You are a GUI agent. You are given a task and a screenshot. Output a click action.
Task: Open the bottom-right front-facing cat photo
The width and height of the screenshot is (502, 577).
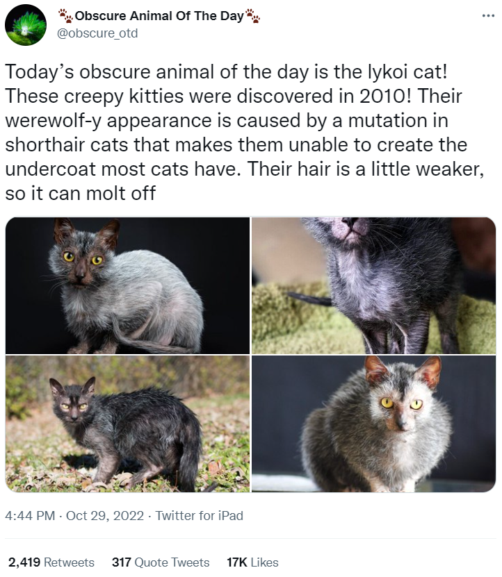(374, 424)
